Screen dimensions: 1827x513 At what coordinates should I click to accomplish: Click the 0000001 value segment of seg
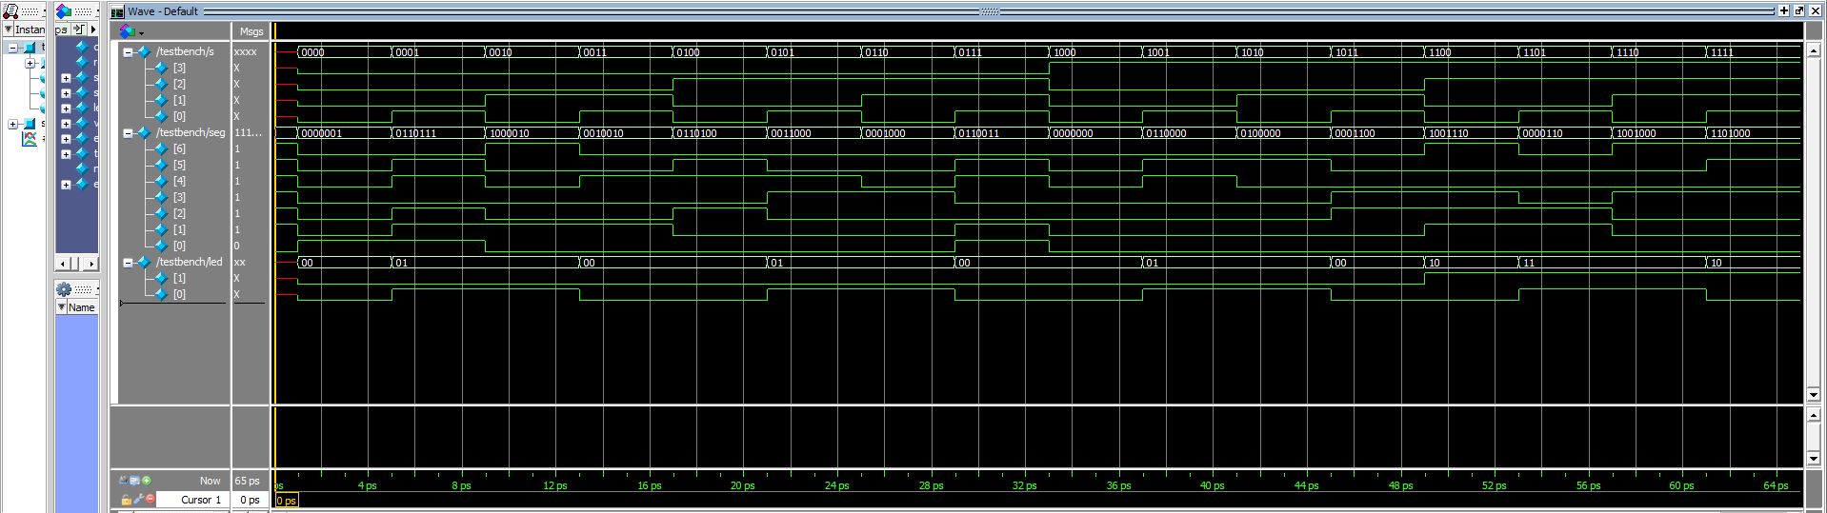tap(345, 133)
